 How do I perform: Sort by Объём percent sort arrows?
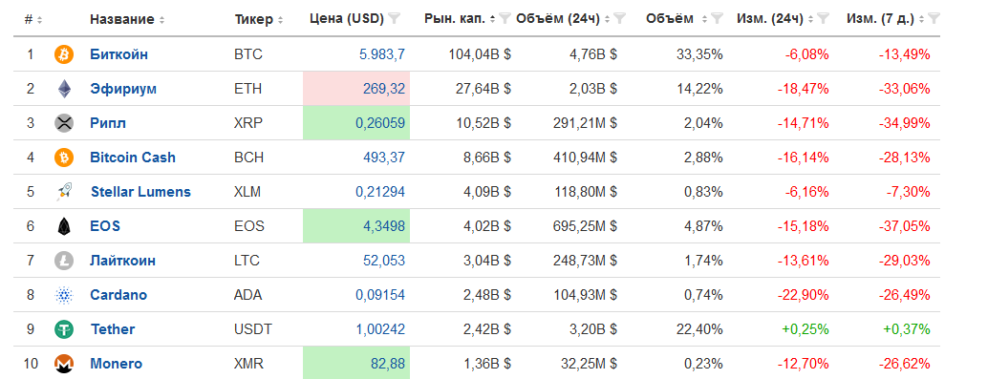coord(704,19)
